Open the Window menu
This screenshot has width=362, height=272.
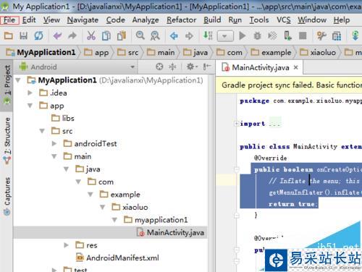pos(312,20)
